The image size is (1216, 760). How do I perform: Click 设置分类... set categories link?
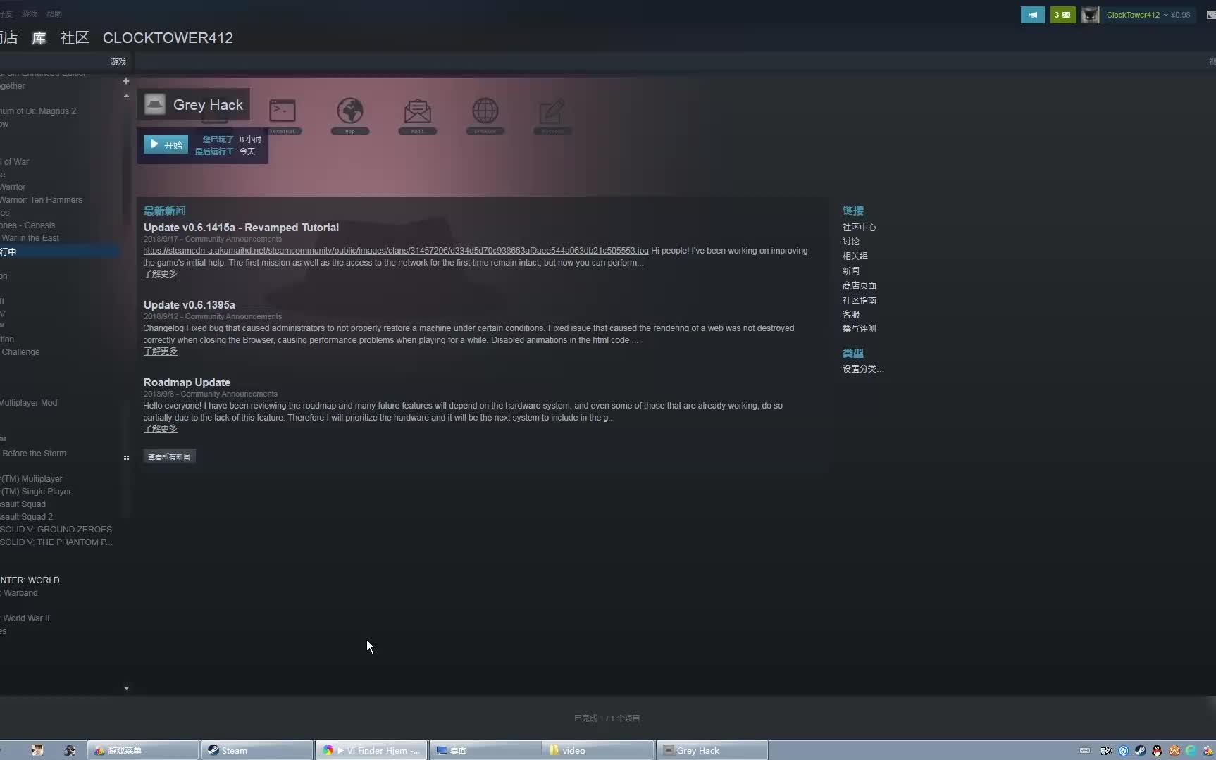(x=863, y=369)
